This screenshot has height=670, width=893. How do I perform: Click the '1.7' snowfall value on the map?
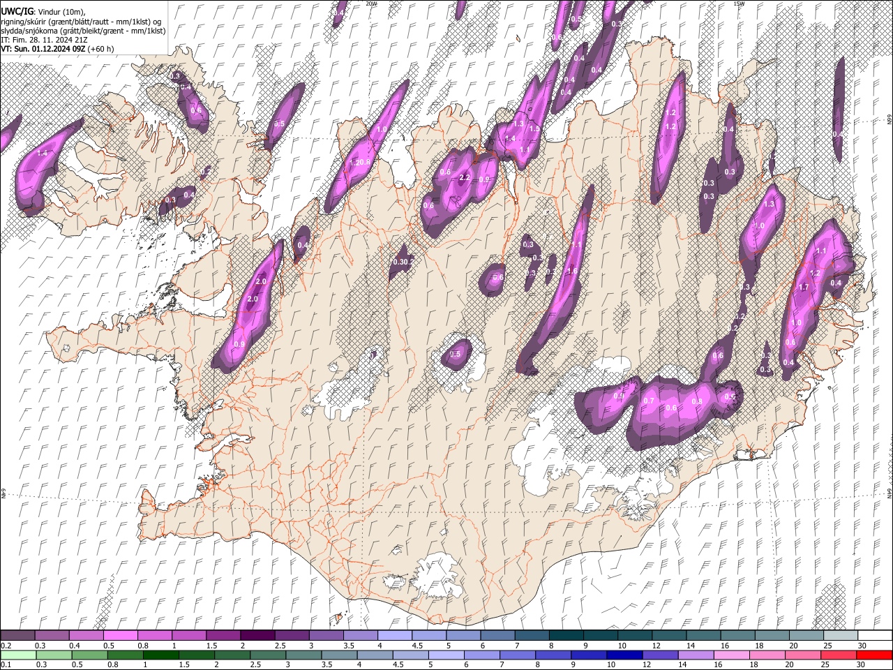[x=803, y=287]
